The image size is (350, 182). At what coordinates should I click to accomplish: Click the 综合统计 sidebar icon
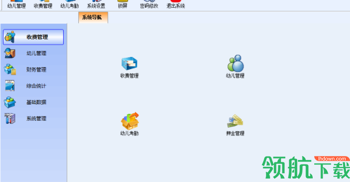10,86
